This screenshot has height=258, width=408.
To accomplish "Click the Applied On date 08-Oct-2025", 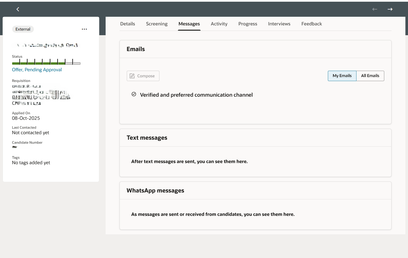I will tap(26, 118).
